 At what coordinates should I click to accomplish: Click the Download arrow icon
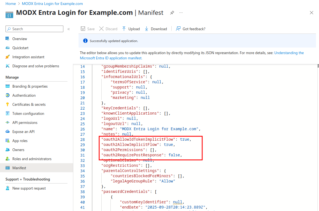click(147, 29)
